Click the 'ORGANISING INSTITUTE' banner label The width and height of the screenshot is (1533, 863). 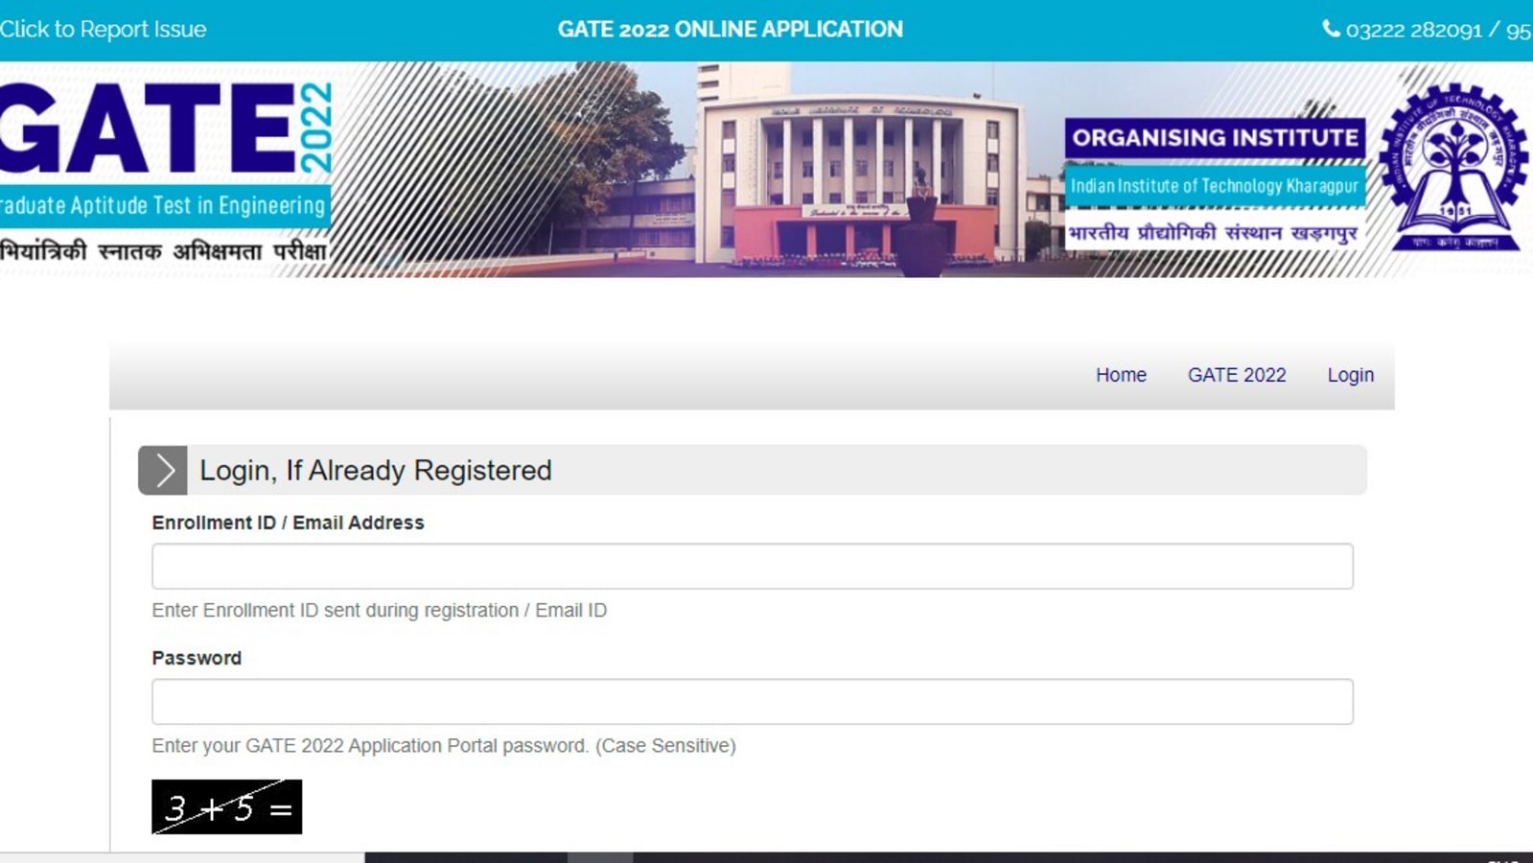pyautogui.click(x=1215, y=138)
